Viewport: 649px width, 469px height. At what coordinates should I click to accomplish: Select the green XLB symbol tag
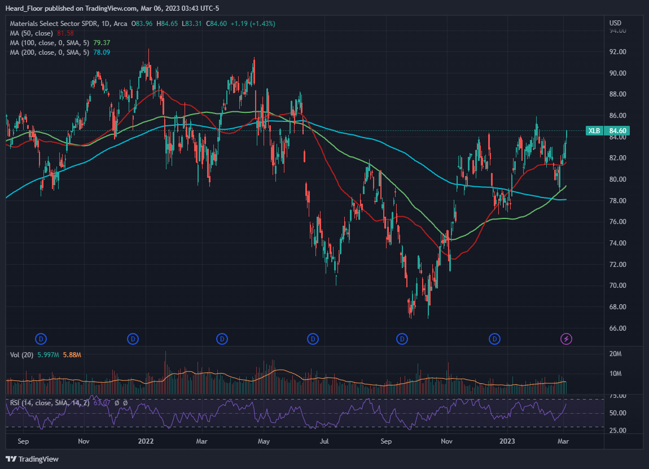pos(594,131)
